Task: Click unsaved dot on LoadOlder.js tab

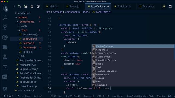Action: tap(108, 7)
